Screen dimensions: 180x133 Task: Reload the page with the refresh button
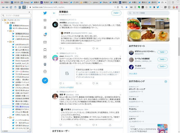click(x=11, y=7)
